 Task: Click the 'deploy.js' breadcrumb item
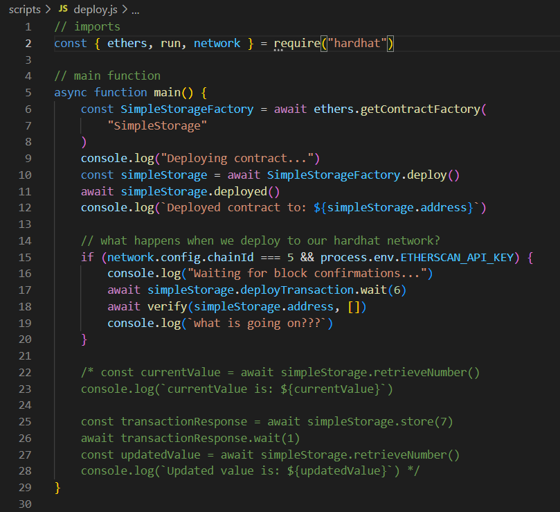(96, 10)
